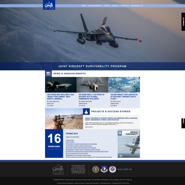Click the 'Phone: (703) 604-0387' footer text
185x185 pixels.
click(x=78, y=173)
